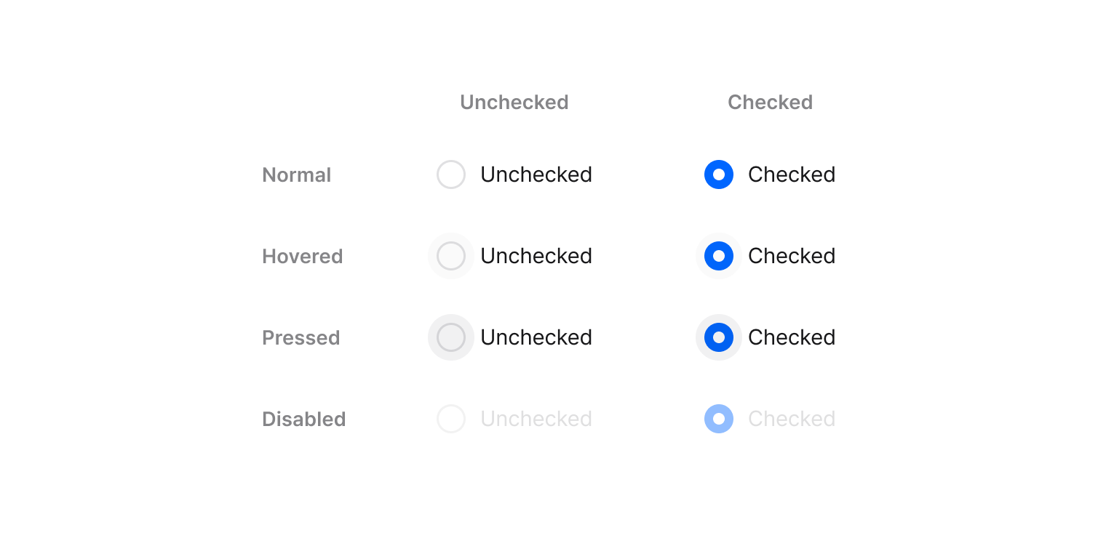
Task: Click the 'Unchecked' label in Pressed row
Action: point(536,337)
